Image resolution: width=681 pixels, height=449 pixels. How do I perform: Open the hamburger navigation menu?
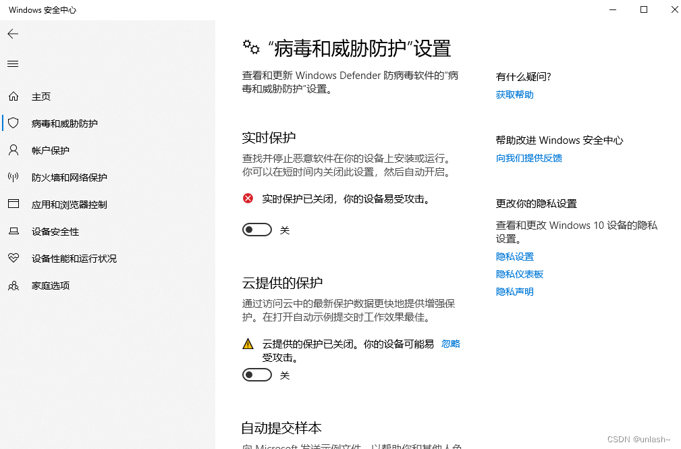click(13, 64)
